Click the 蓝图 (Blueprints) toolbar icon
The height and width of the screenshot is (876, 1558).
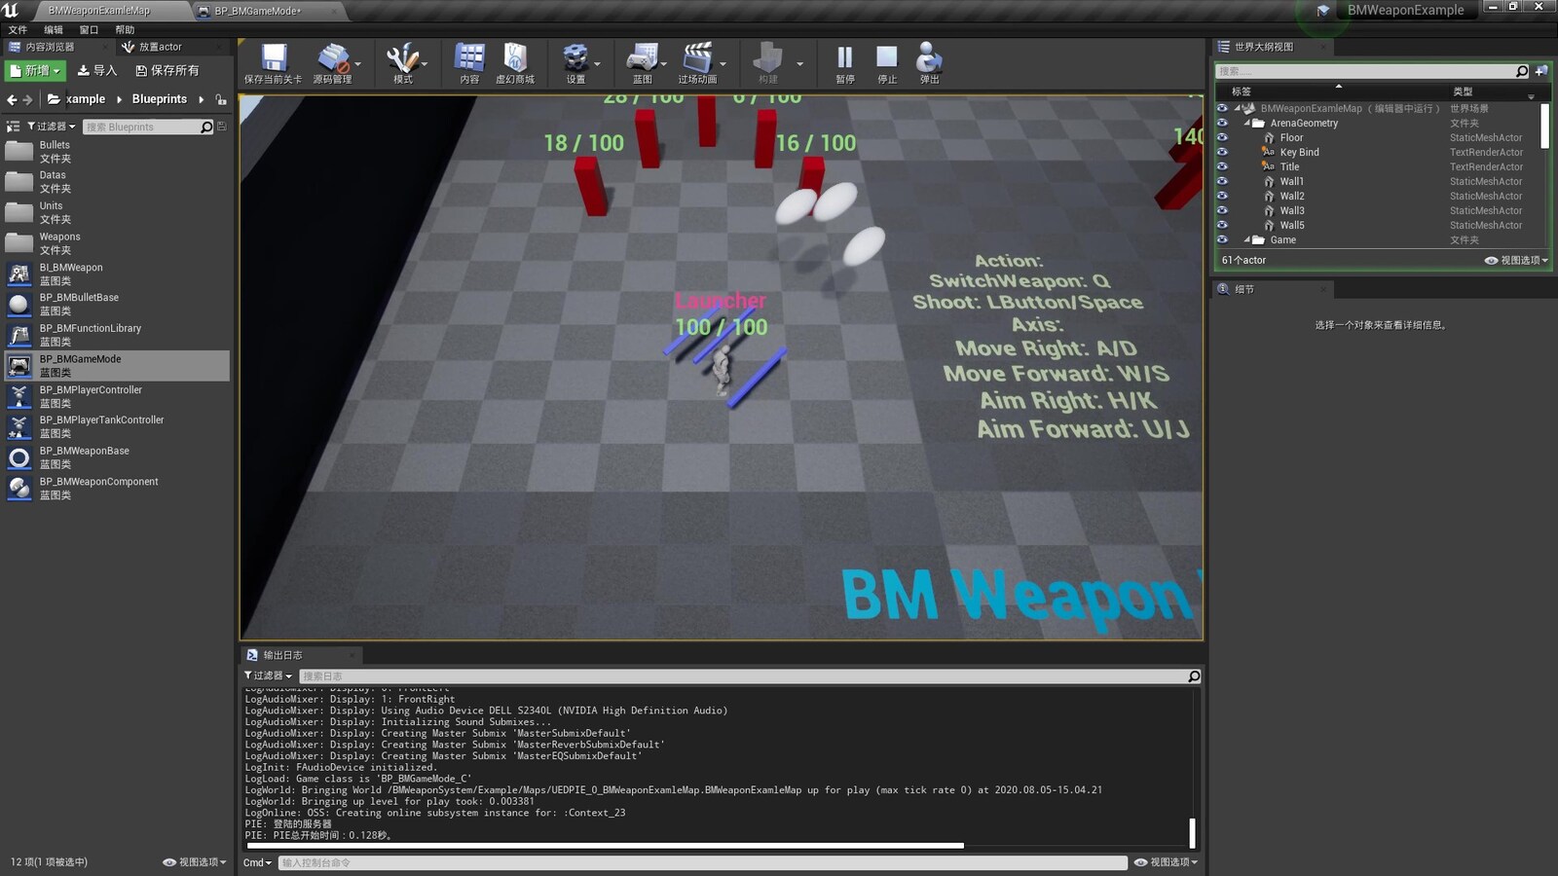click(x=642, y=61)
